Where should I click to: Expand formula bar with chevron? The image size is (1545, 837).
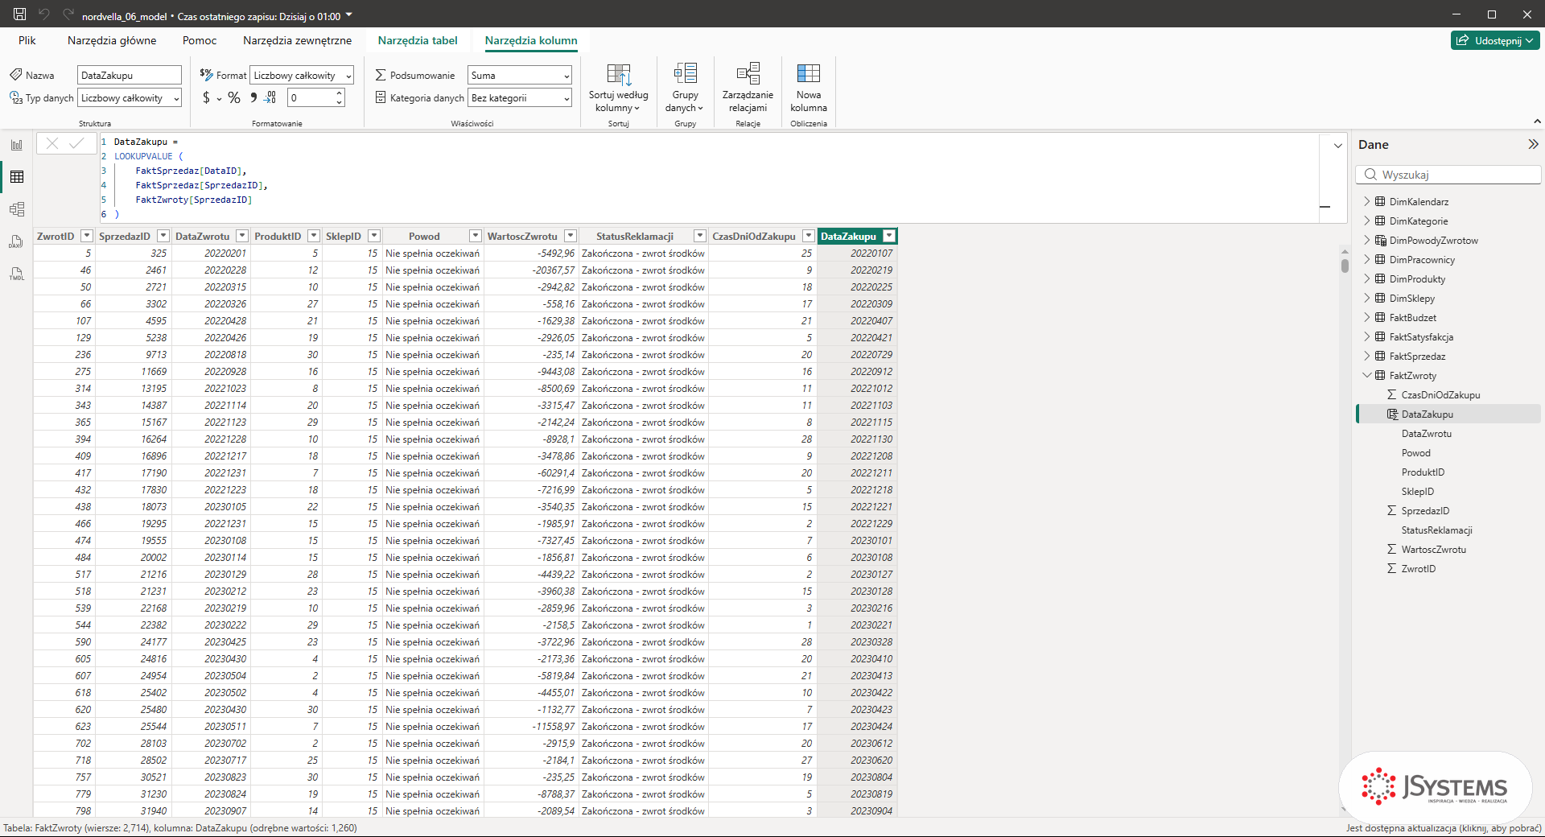pos(1338,146)
